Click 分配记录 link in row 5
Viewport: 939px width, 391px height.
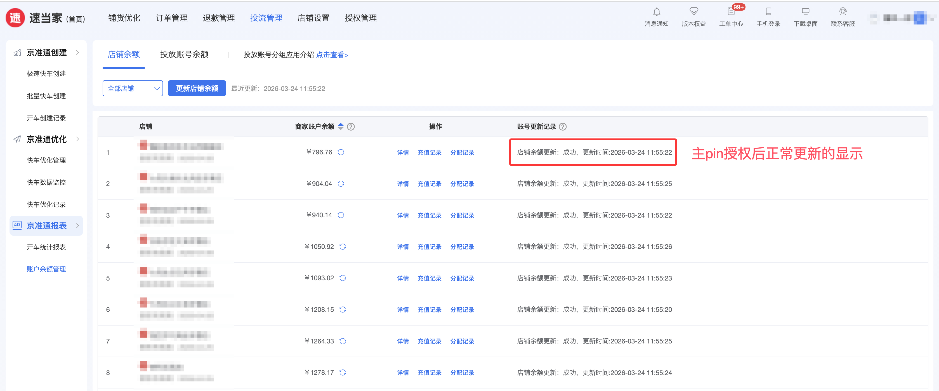(462, 279)
